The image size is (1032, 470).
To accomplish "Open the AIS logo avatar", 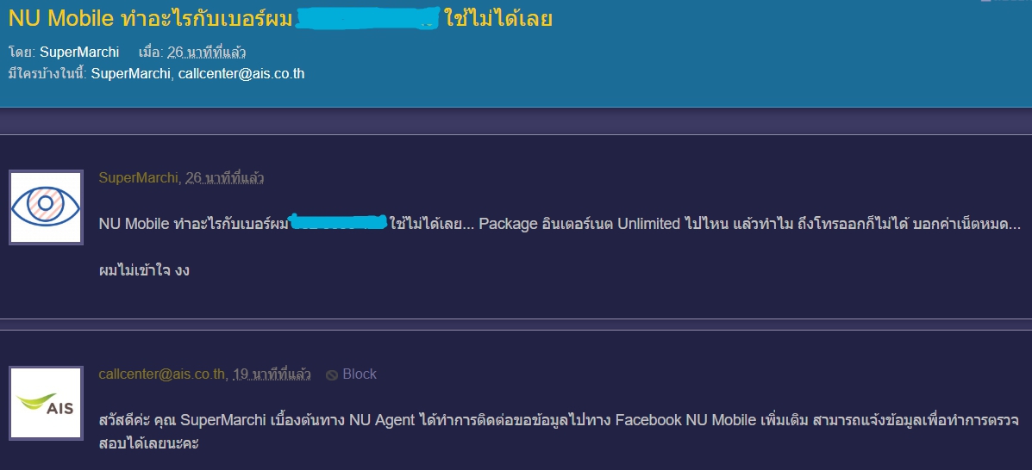I will [46, 403].
